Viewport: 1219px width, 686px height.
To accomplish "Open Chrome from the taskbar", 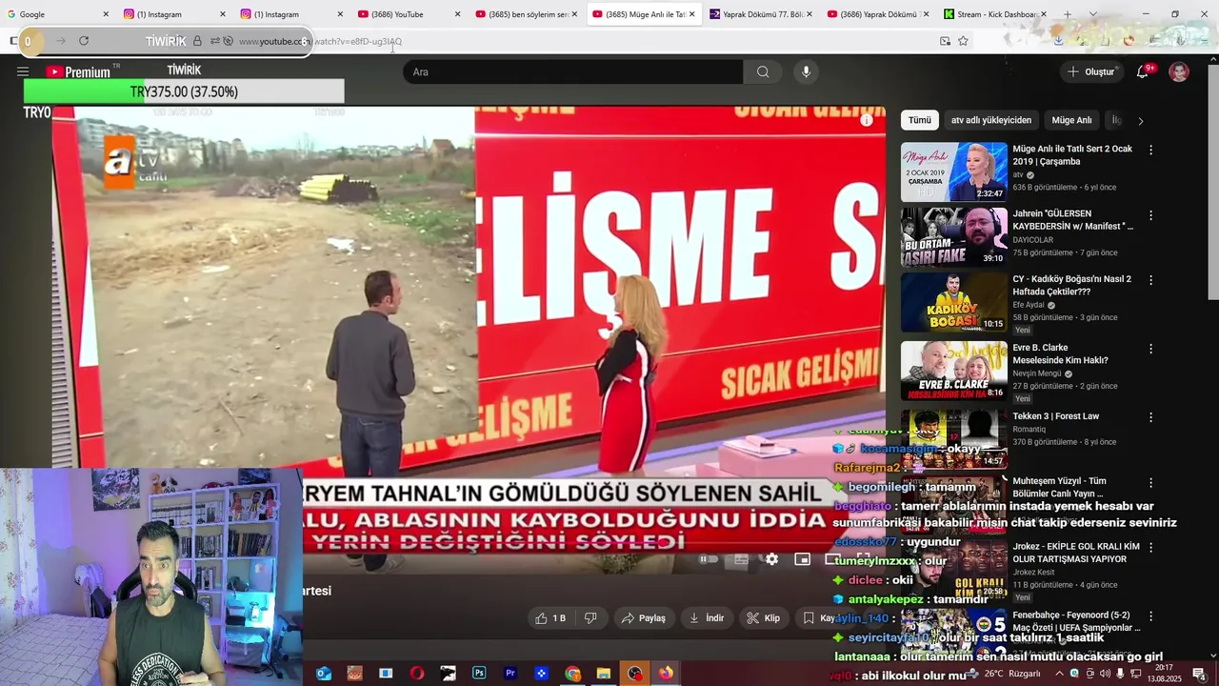I will click(572, 674).
